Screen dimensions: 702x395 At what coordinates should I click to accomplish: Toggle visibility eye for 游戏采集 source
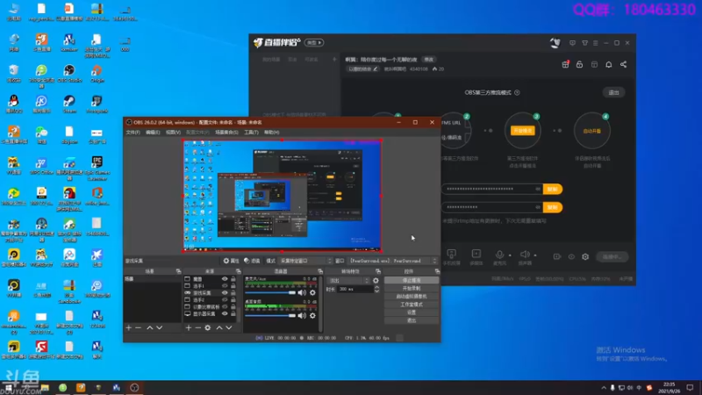225,293
